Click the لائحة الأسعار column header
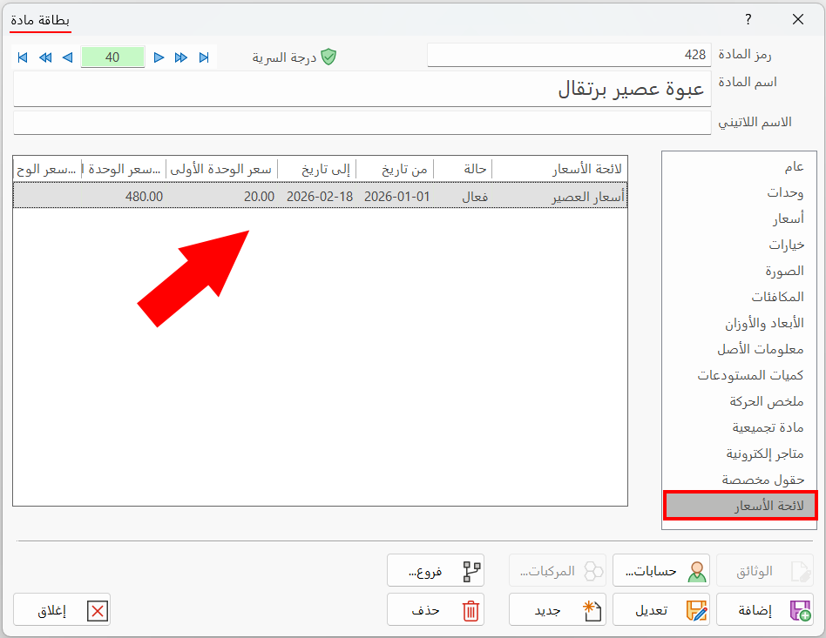 click(x=559, y=169)
